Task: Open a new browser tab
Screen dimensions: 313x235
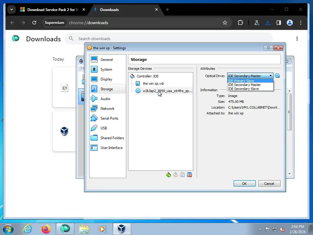Action: [x=168, y=9]
